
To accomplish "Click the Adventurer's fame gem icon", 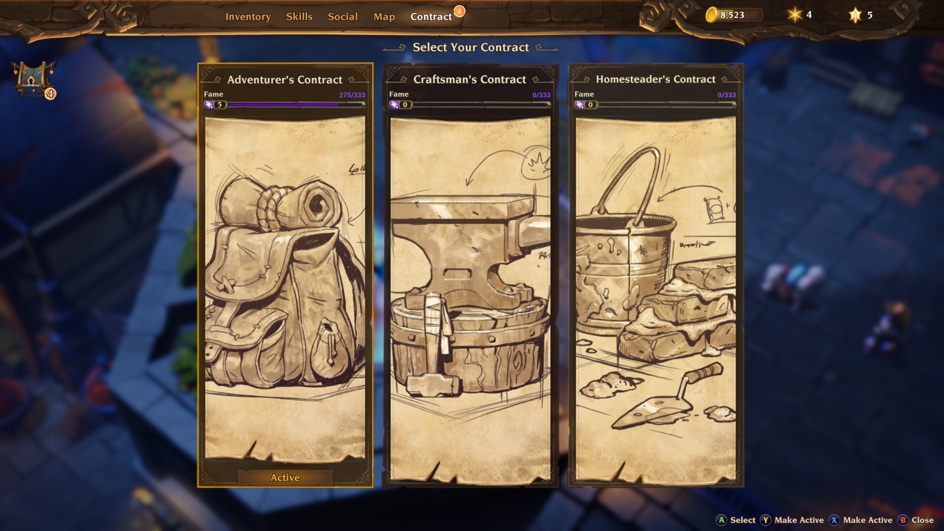I will click(209, 105).
